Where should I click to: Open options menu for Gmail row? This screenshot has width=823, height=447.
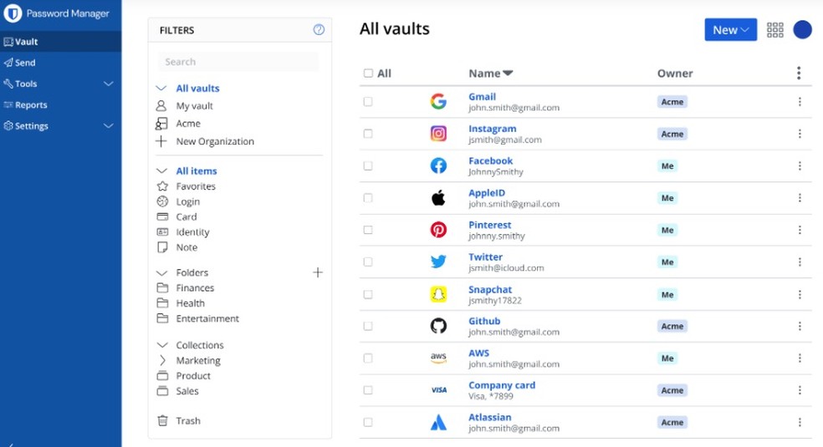800,102
